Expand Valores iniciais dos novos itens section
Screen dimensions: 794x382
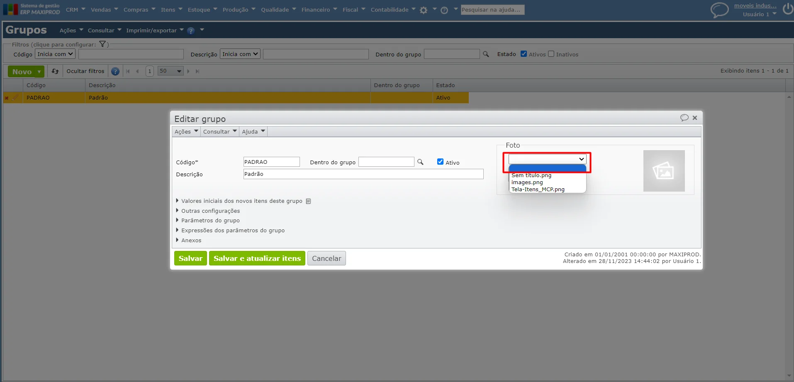point(242,201)
